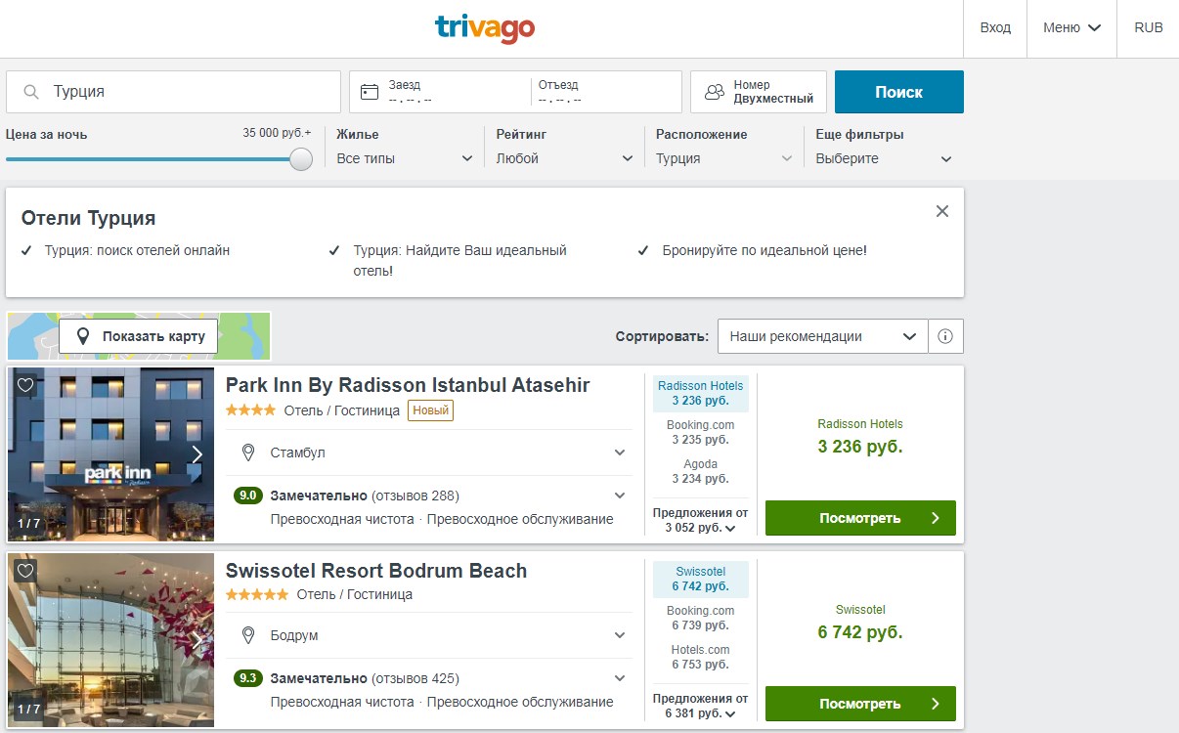1179x733 pixels.
Task: Open room type selector Номер Двухместный
Action: [x=759, y=92]
